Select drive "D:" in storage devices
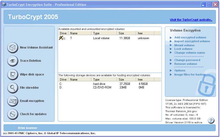 point(61,87)
